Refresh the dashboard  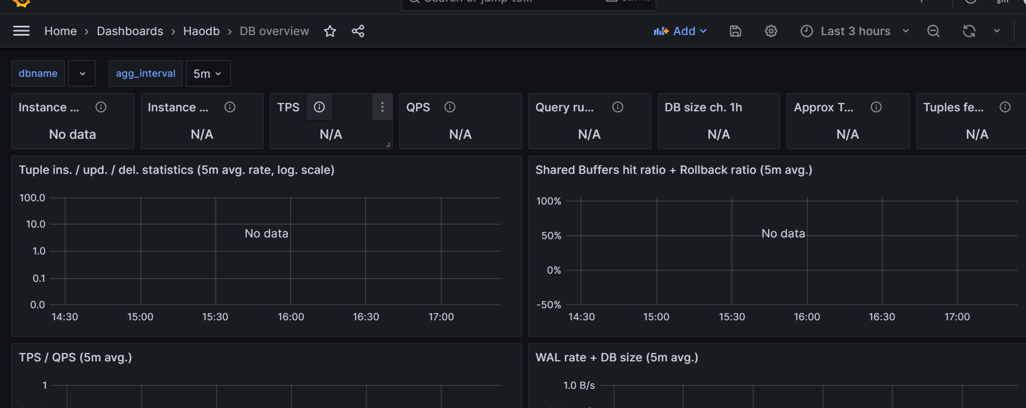point(969,31)
